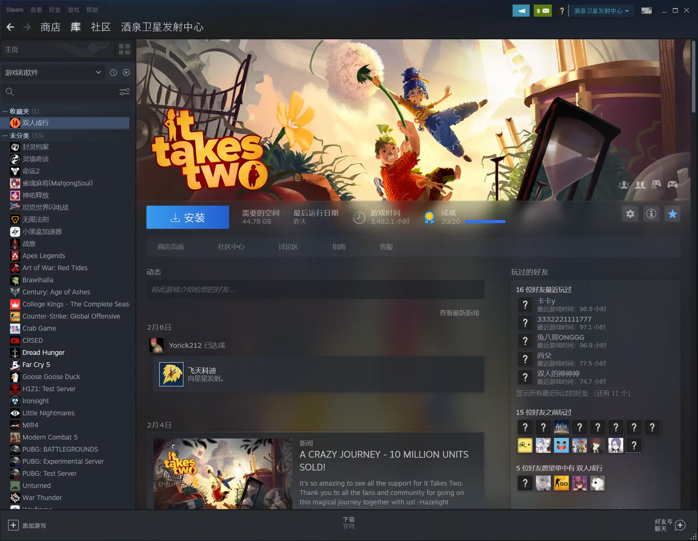
Task: Open the 酒泉卫星发射中心 account dropdown
Action: pos(601,11)
